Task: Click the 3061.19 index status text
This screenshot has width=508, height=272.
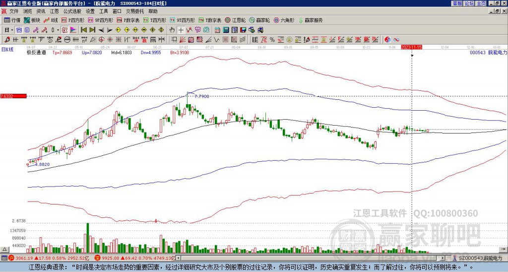Action: tap(24, 258)
